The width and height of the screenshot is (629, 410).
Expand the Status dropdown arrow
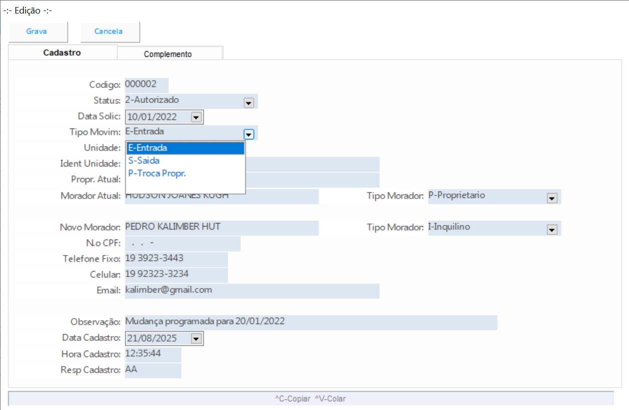click(248, 102)
